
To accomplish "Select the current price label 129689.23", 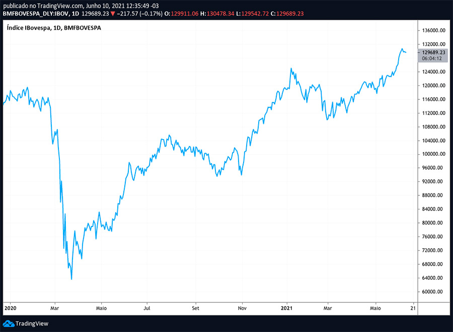I will (x=433, y=52).
